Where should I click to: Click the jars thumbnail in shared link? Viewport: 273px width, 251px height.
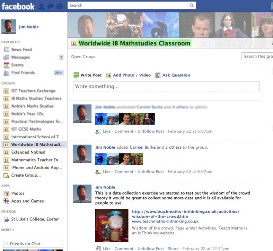[112, 226]
